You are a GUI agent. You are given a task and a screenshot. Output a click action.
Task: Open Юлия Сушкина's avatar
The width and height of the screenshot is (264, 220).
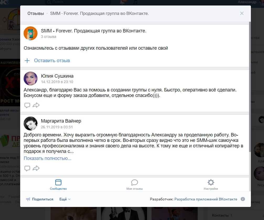(30, 78)
